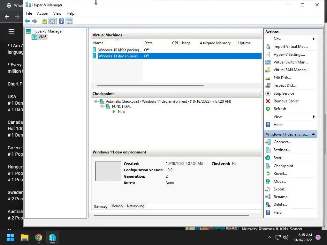The image size is (327, 245).
Task: Click the Edit Disk icon
Action: 268,78
